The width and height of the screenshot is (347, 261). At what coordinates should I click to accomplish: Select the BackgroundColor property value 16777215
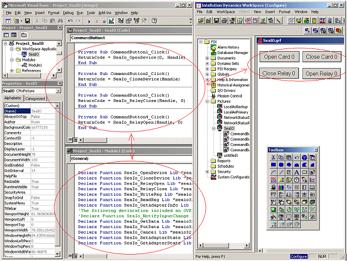point(43,128)
